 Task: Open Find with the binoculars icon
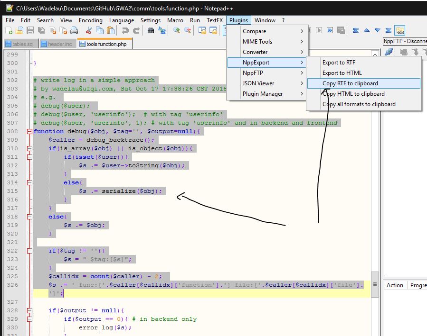coord(151,30)
